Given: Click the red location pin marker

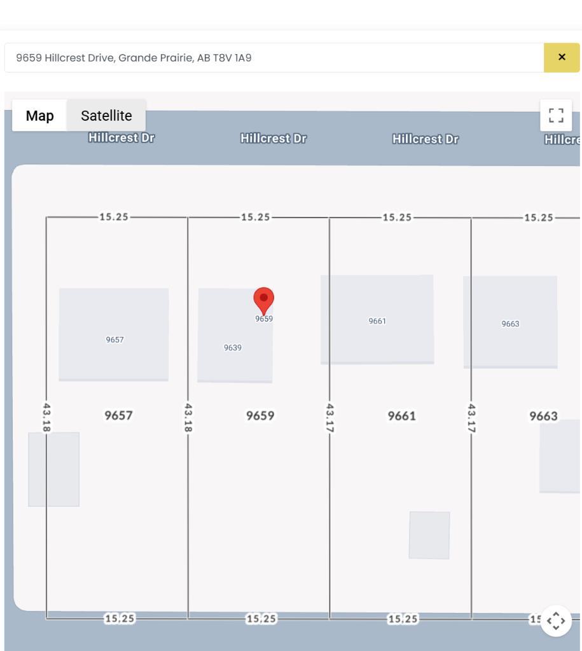Looking at the screenshot, I should [263, 299].
